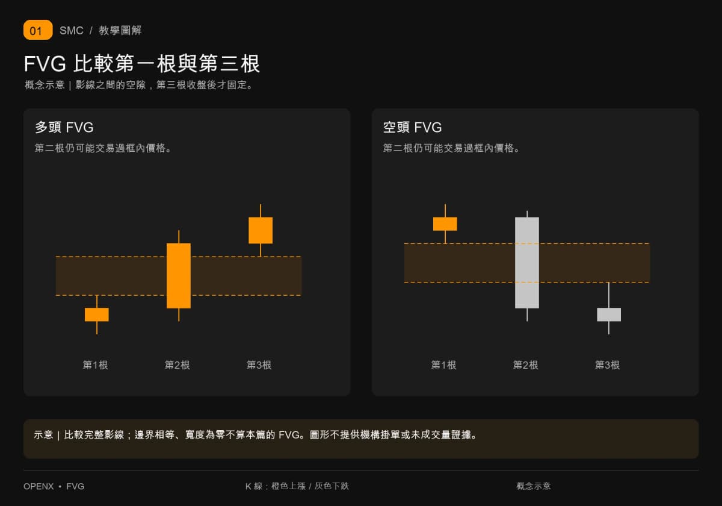Click the '第3根' label under the 多頭 chart
722x506 pixels.
tap(259, 365)
